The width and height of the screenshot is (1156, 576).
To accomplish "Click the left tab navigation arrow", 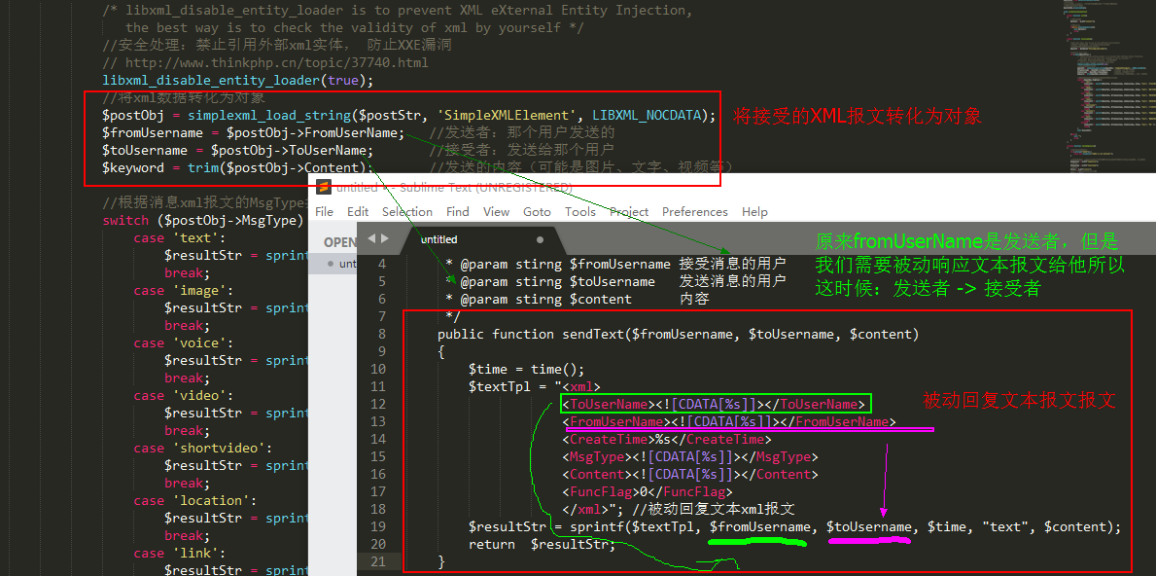I will tap(372, 238).
